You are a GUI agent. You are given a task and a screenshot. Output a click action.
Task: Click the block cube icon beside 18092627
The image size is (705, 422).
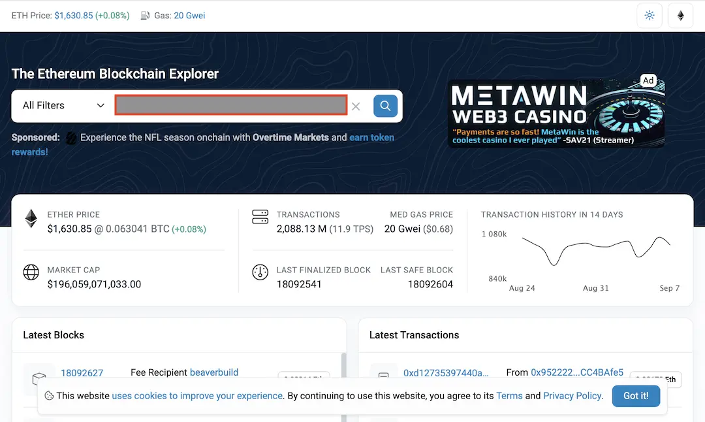tap(39, 379)
